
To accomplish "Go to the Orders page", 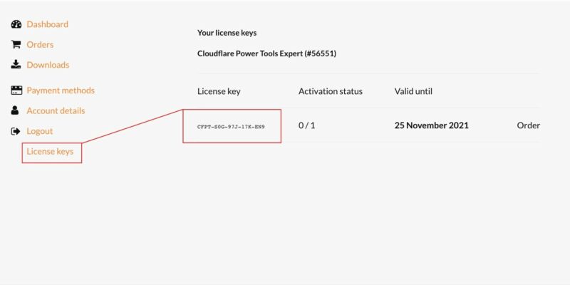I will (x=40, y=44).
